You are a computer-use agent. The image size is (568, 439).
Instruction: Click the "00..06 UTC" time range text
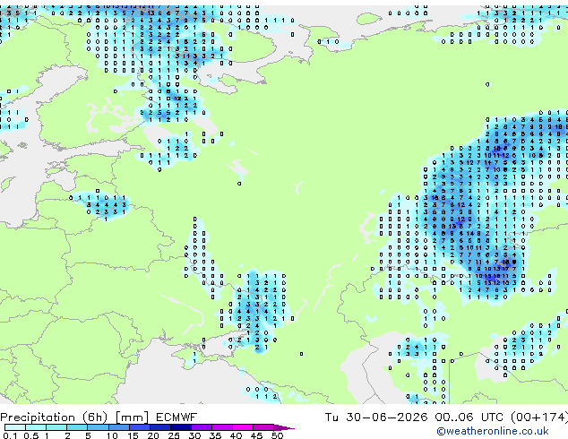469,417
